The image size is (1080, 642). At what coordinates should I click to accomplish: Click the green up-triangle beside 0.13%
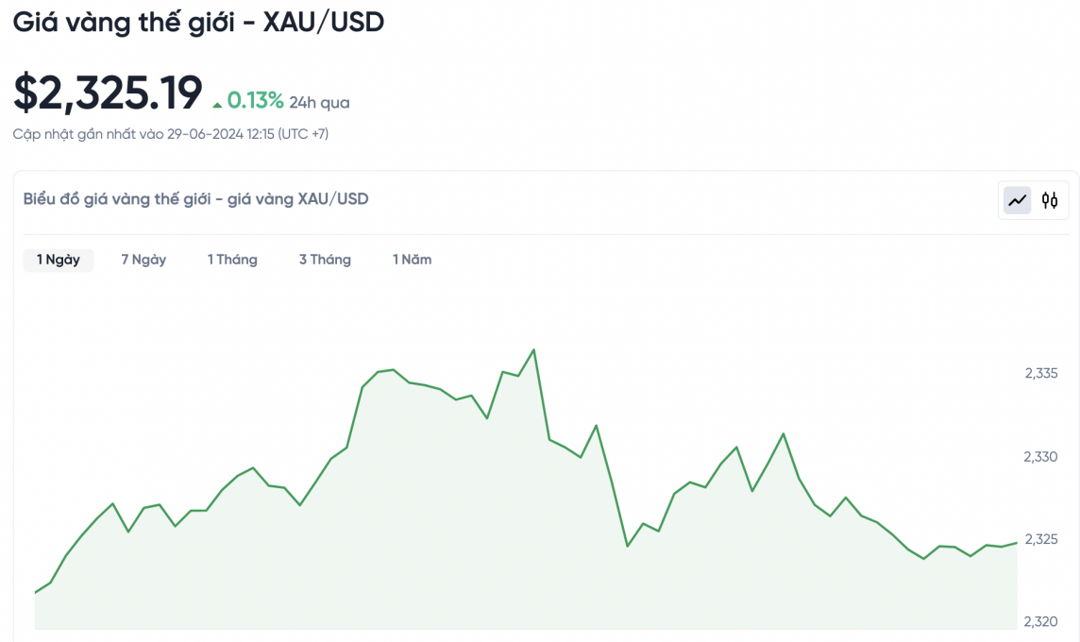pyautogui.click(x=217, y=102)
